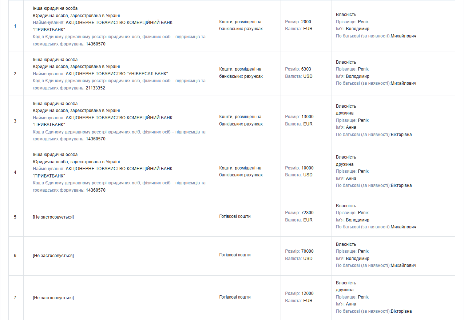Click the row number 3 cell

pyautogui.click(x=15, y=121)
